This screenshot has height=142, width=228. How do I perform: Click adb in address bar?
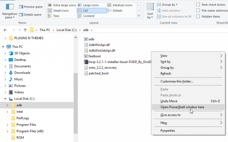86,30
